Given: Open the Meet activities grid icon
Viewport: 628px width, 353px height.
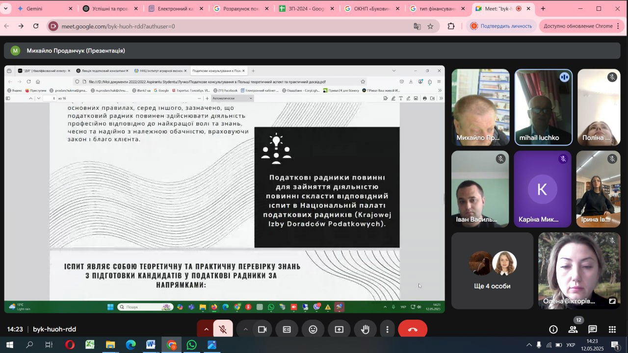Looking at the screenshot, I should [x=612, y=329].
